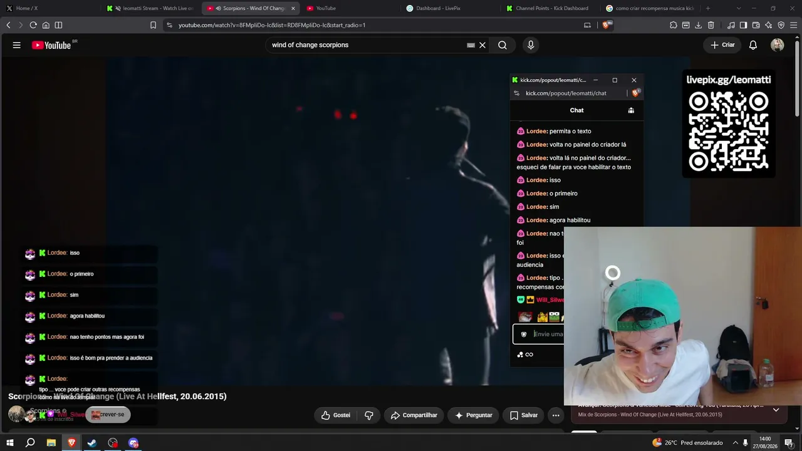802x451 pixels.
Task: Open Windows taskbar search
Action: [30, 443]
